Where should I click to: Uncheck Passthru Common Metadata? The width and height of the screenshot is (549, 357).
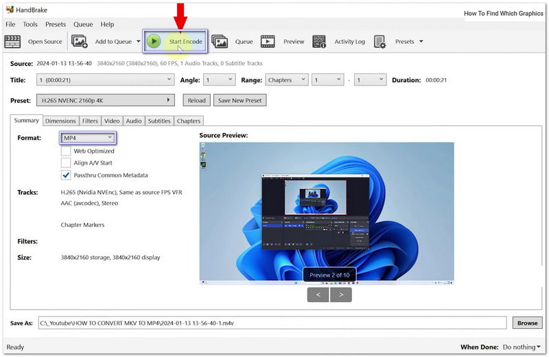click(66, 175)
